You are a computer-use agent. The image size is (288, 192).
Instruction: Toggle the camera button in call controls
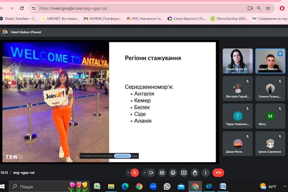(151, 173)
